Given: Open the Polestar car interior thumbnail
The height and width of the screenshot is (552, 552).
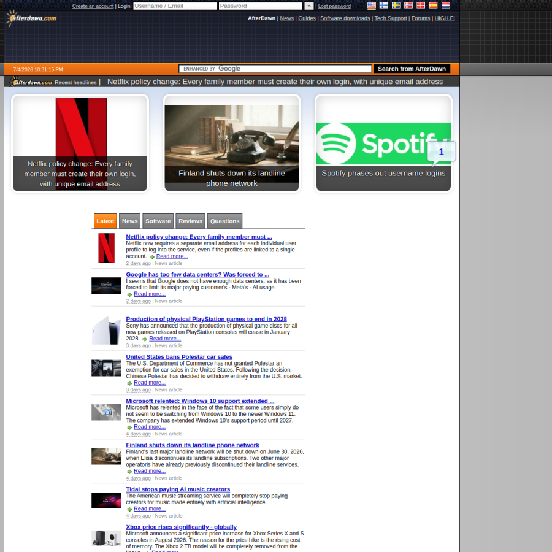Looking at the screenshot, I should click(106, 367).
